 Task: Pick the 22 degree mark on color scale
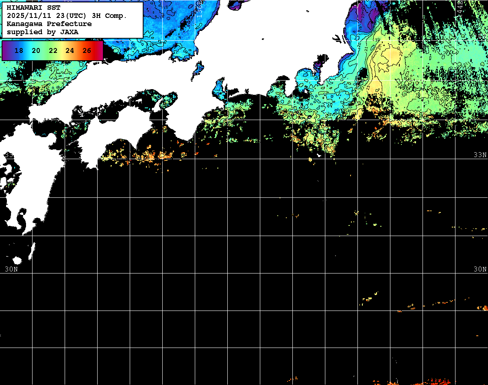pyautogui.click(x=53, y=50)
